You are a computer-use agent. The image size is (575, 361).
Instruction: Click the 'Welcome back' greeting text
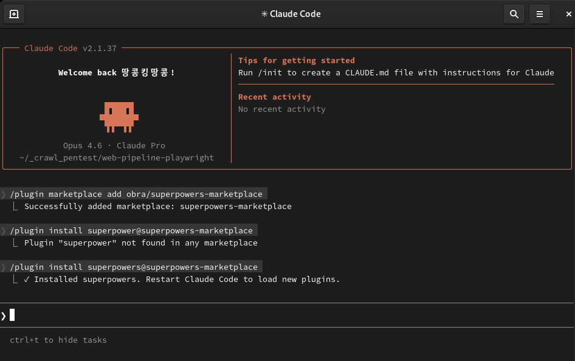coord(116,72)
